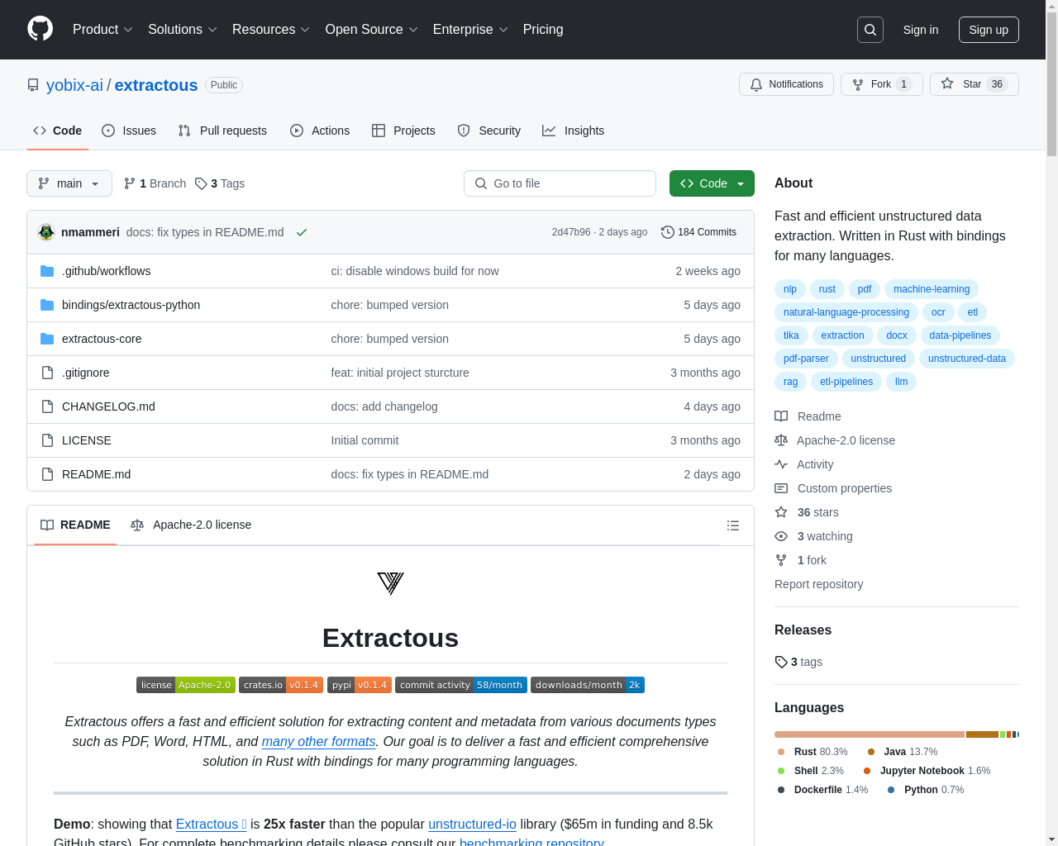Click the Rust segment of languages bar

[x=870, y=734]
